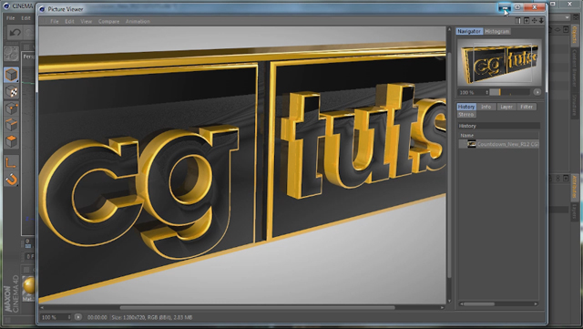Screen dimensions: 583x329
Task: Select the Points mode cube icon
Action: 12,108
